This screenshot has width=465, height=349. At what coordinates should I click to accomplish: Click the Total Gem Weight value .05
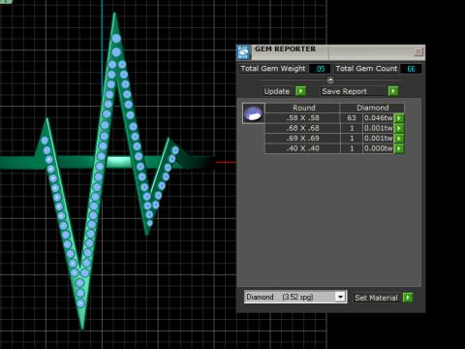320,69
